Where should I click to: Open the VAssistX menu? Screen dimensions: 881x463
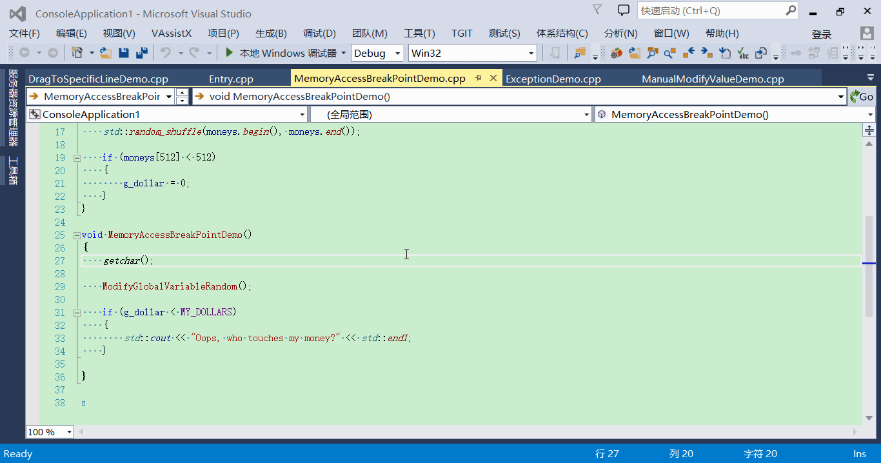pos(172,34)
